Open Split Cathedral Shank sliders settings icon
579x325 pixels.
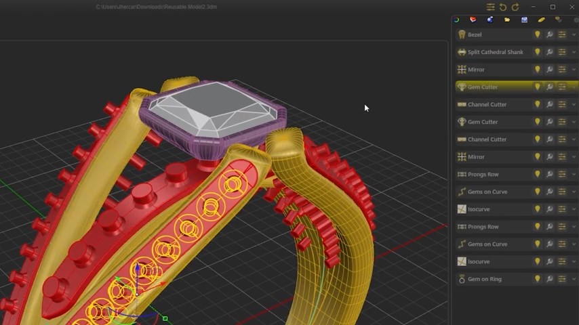(562, 52)
